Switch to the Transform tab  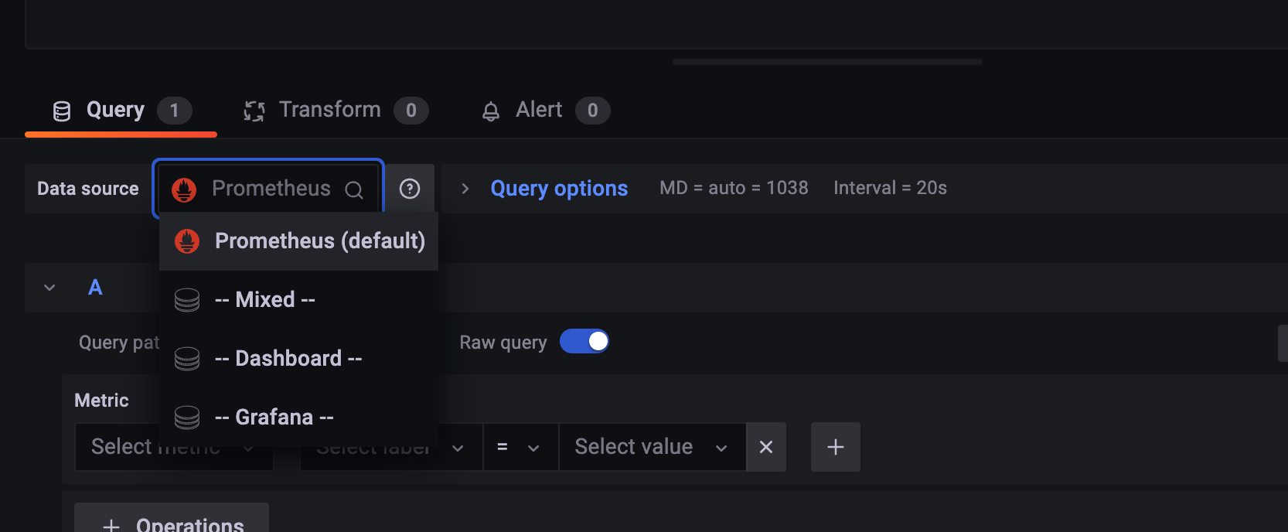click(x=336, y=111)
